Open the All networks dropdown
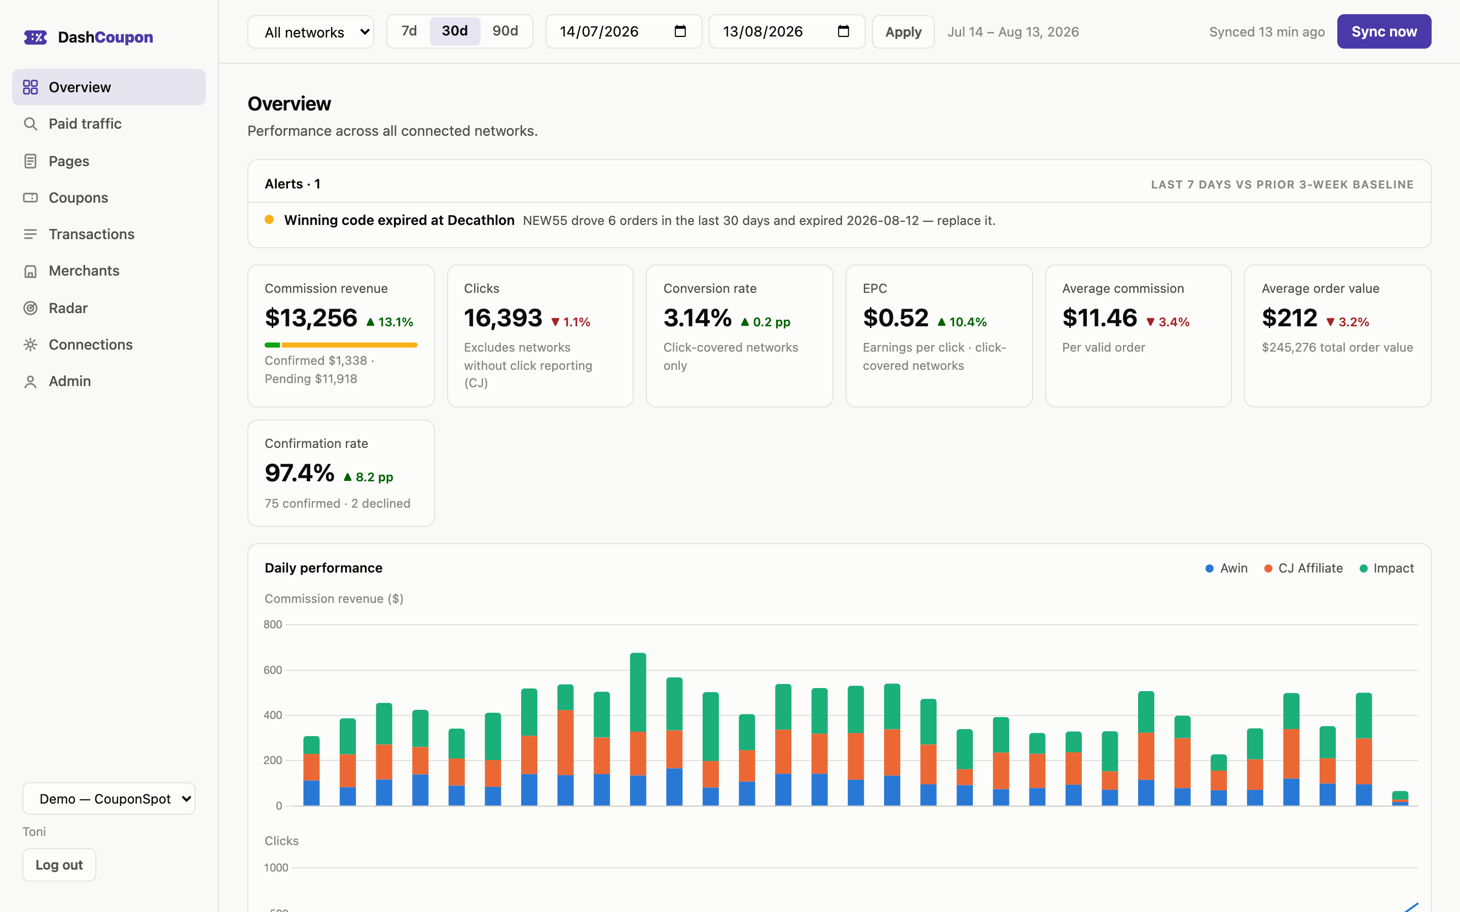Viewport: 1460px width, 912px height. [311, 32]
